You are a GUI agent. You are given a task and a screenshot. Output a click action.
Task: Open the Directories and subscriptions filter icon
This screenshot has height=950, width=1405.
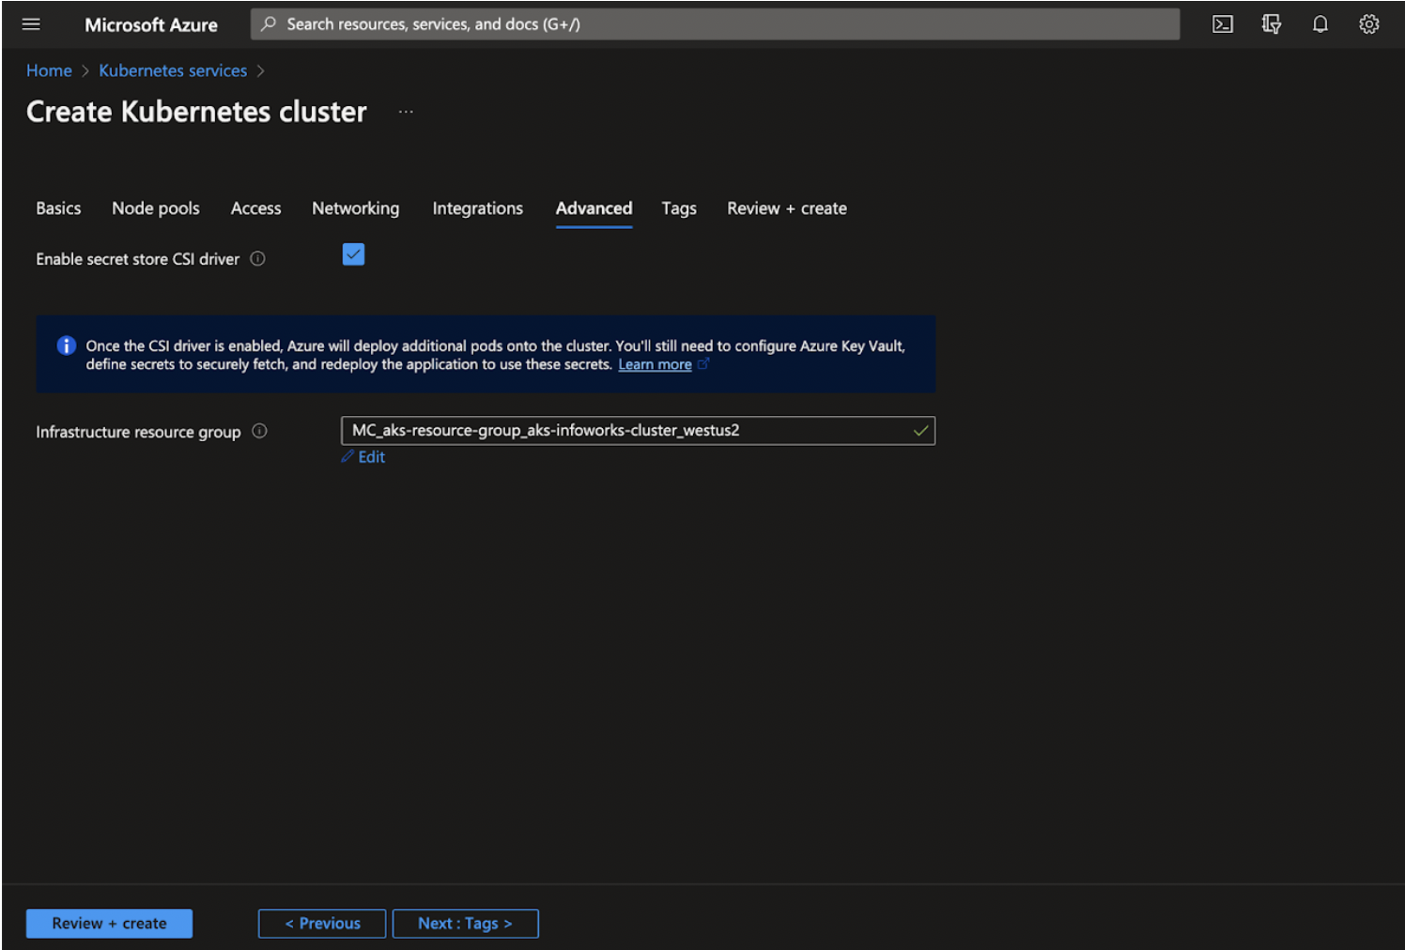1272,24
